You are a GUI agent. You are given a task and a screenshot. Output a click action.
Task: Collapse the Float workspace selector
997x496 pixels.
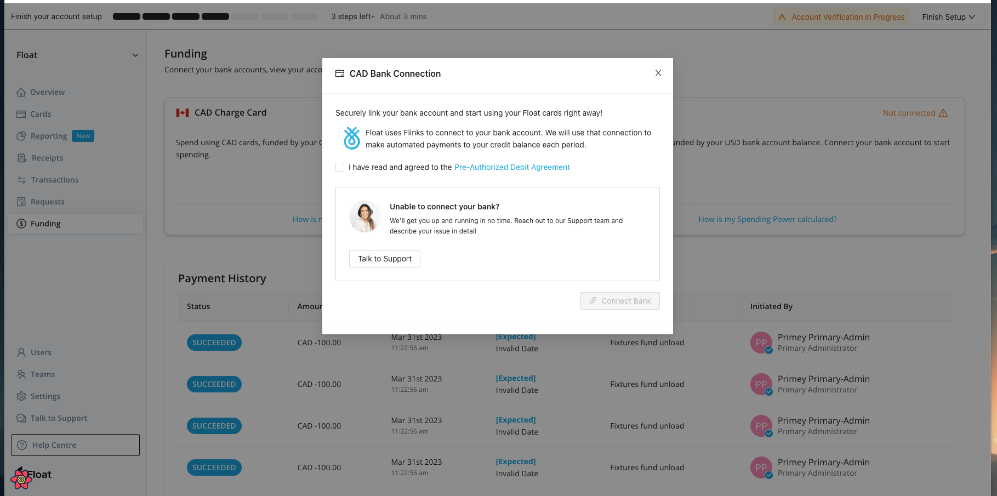(x=135, y=55)
